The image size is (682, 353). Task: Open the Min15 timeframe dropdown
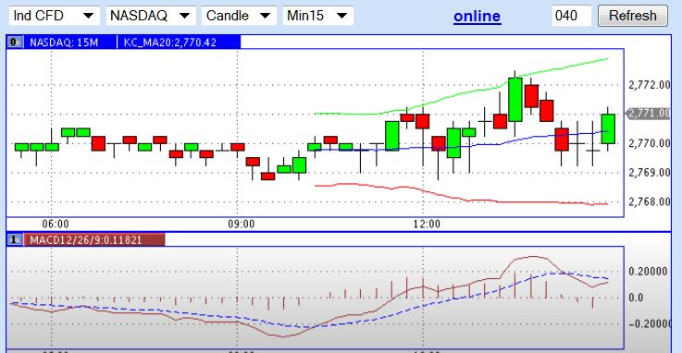pos(318,16)
